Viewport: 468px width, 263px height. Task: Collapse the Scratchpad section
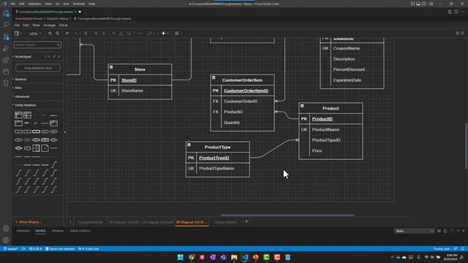[23, 56]
